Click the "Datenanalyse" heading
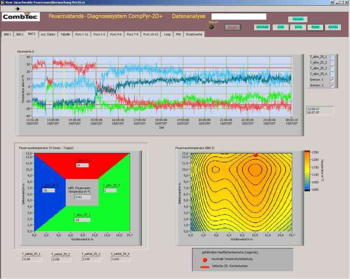This screenshot has width=350, height=279. coord(189,16)
